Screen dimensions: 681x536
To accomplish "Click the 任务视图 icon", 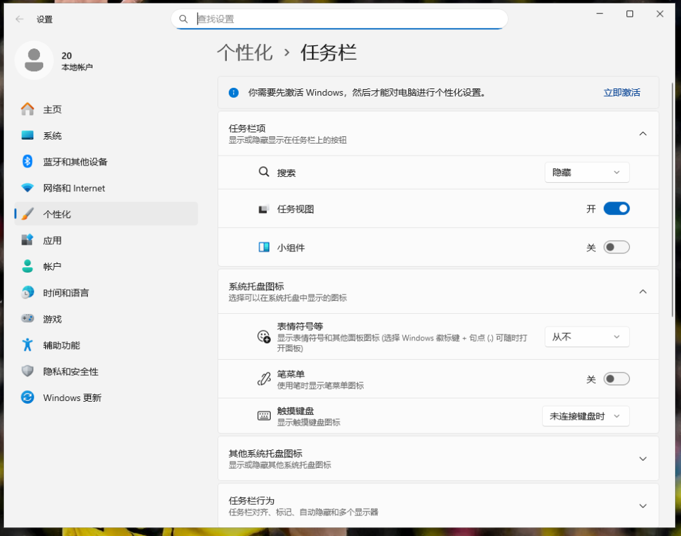I will point(263,209).
